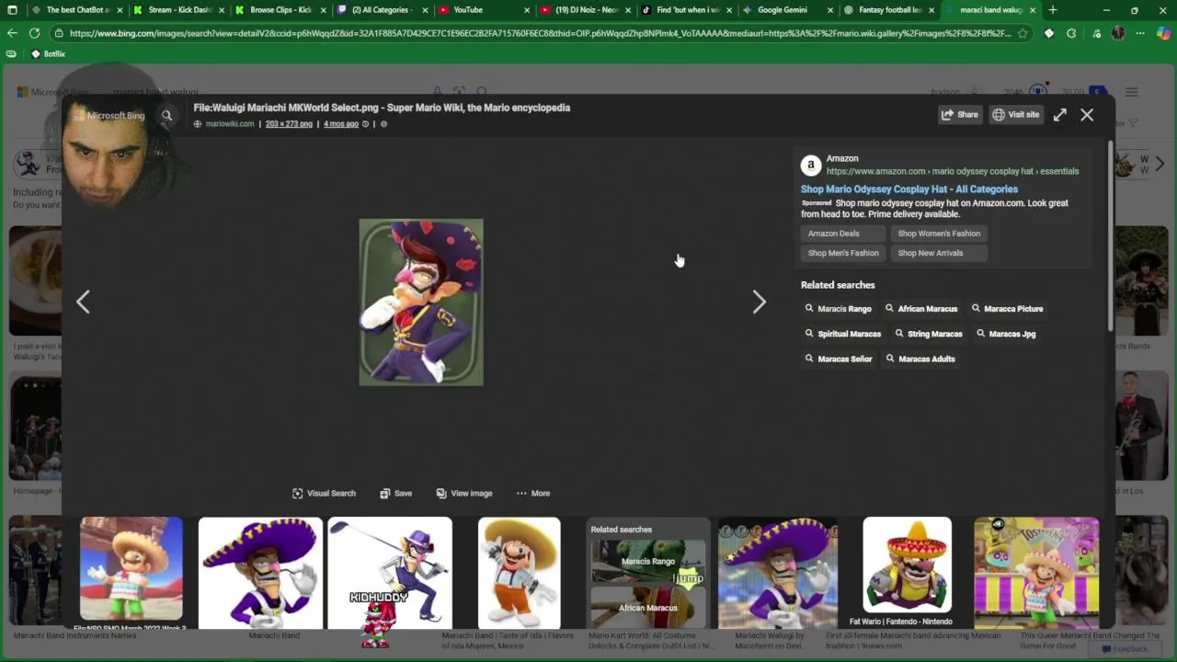The image size is (1177, 662).
Task: Open the browser tab list button
Action: (x=12, y=10)
